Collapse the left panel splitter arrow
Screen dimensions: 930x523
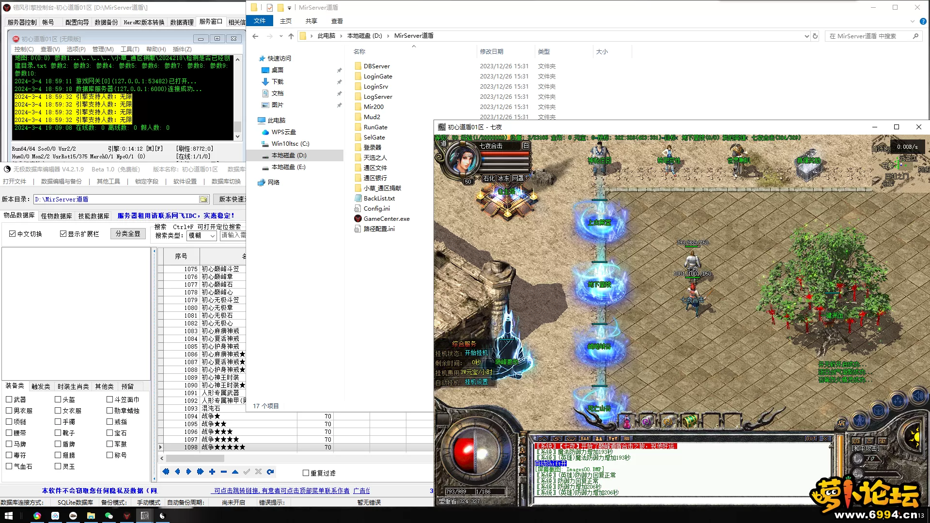pyautogui.click(x=154, y=251)
